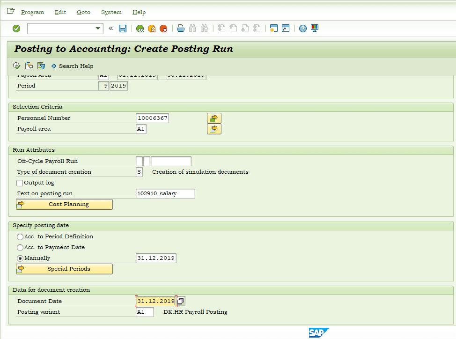Open the Help menu
This screenshot has height=339, width=456.
click(x=139, y=12)
